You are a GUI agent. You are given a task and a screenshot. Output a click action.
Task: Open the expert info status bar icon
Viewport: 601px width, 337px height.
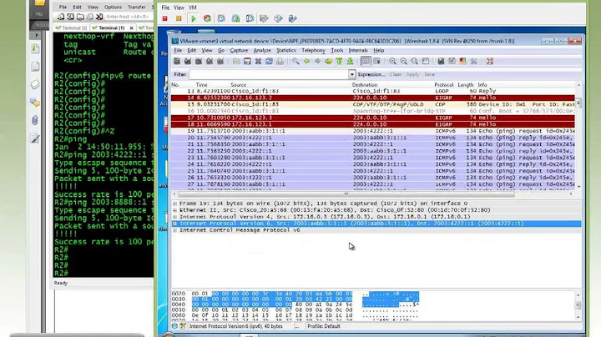174,326
